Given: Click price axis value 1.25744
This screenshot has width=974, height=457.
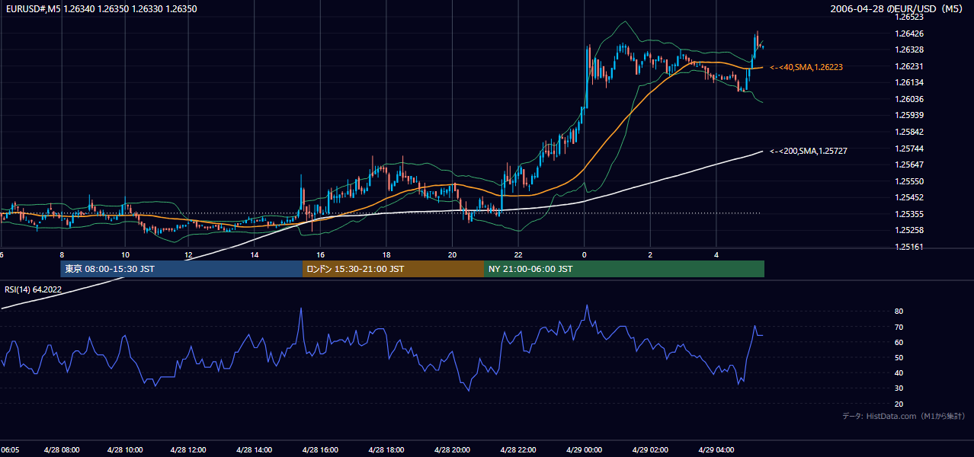Looking at the screenshot, I should (x=908, y=148).
